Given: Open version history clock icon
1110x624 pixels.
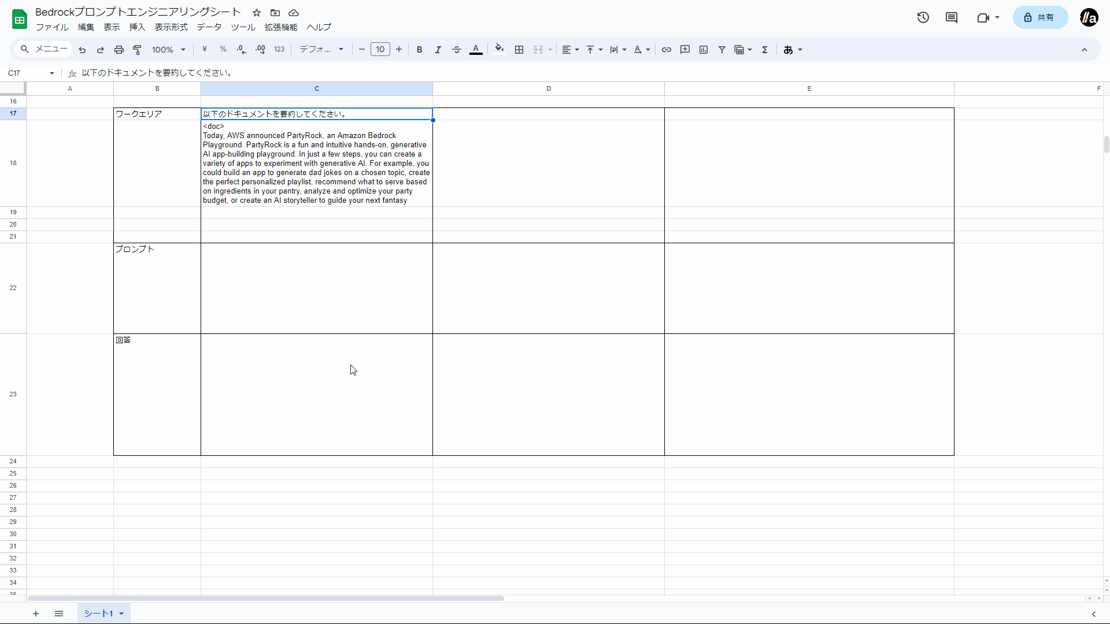Looking at the screenshot, I should [923, 17].
